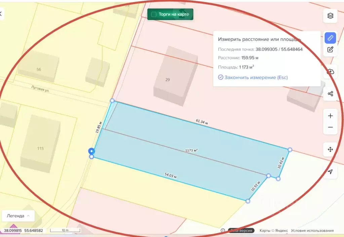Image resolution: width=344 pixels, height=237 pixels.
Task: Open the share map icon
Action: pyautogui.click(x=330, y=94)
